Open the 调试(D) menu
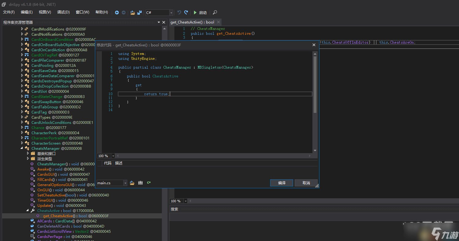This screenshot has height=241, width=459. coord(63,12)
